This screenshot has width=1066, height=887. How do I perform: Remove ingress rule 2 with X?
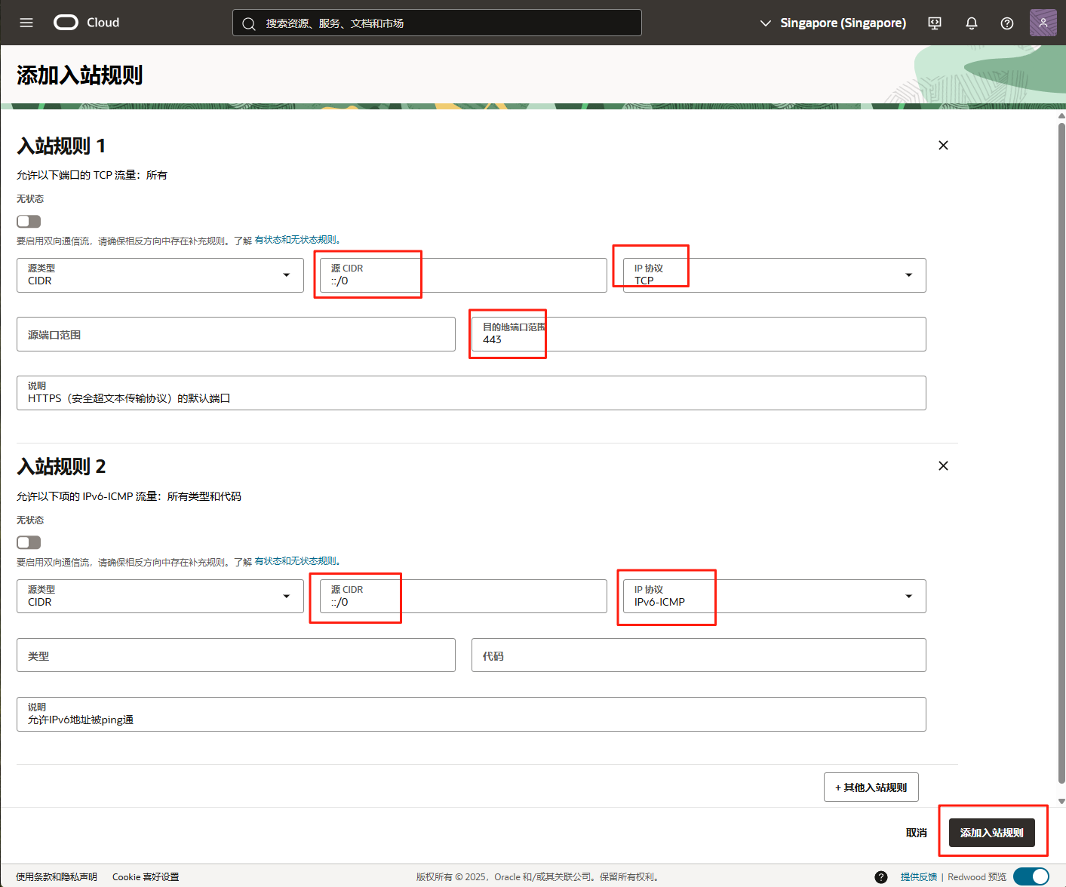(x=943, y=466)
